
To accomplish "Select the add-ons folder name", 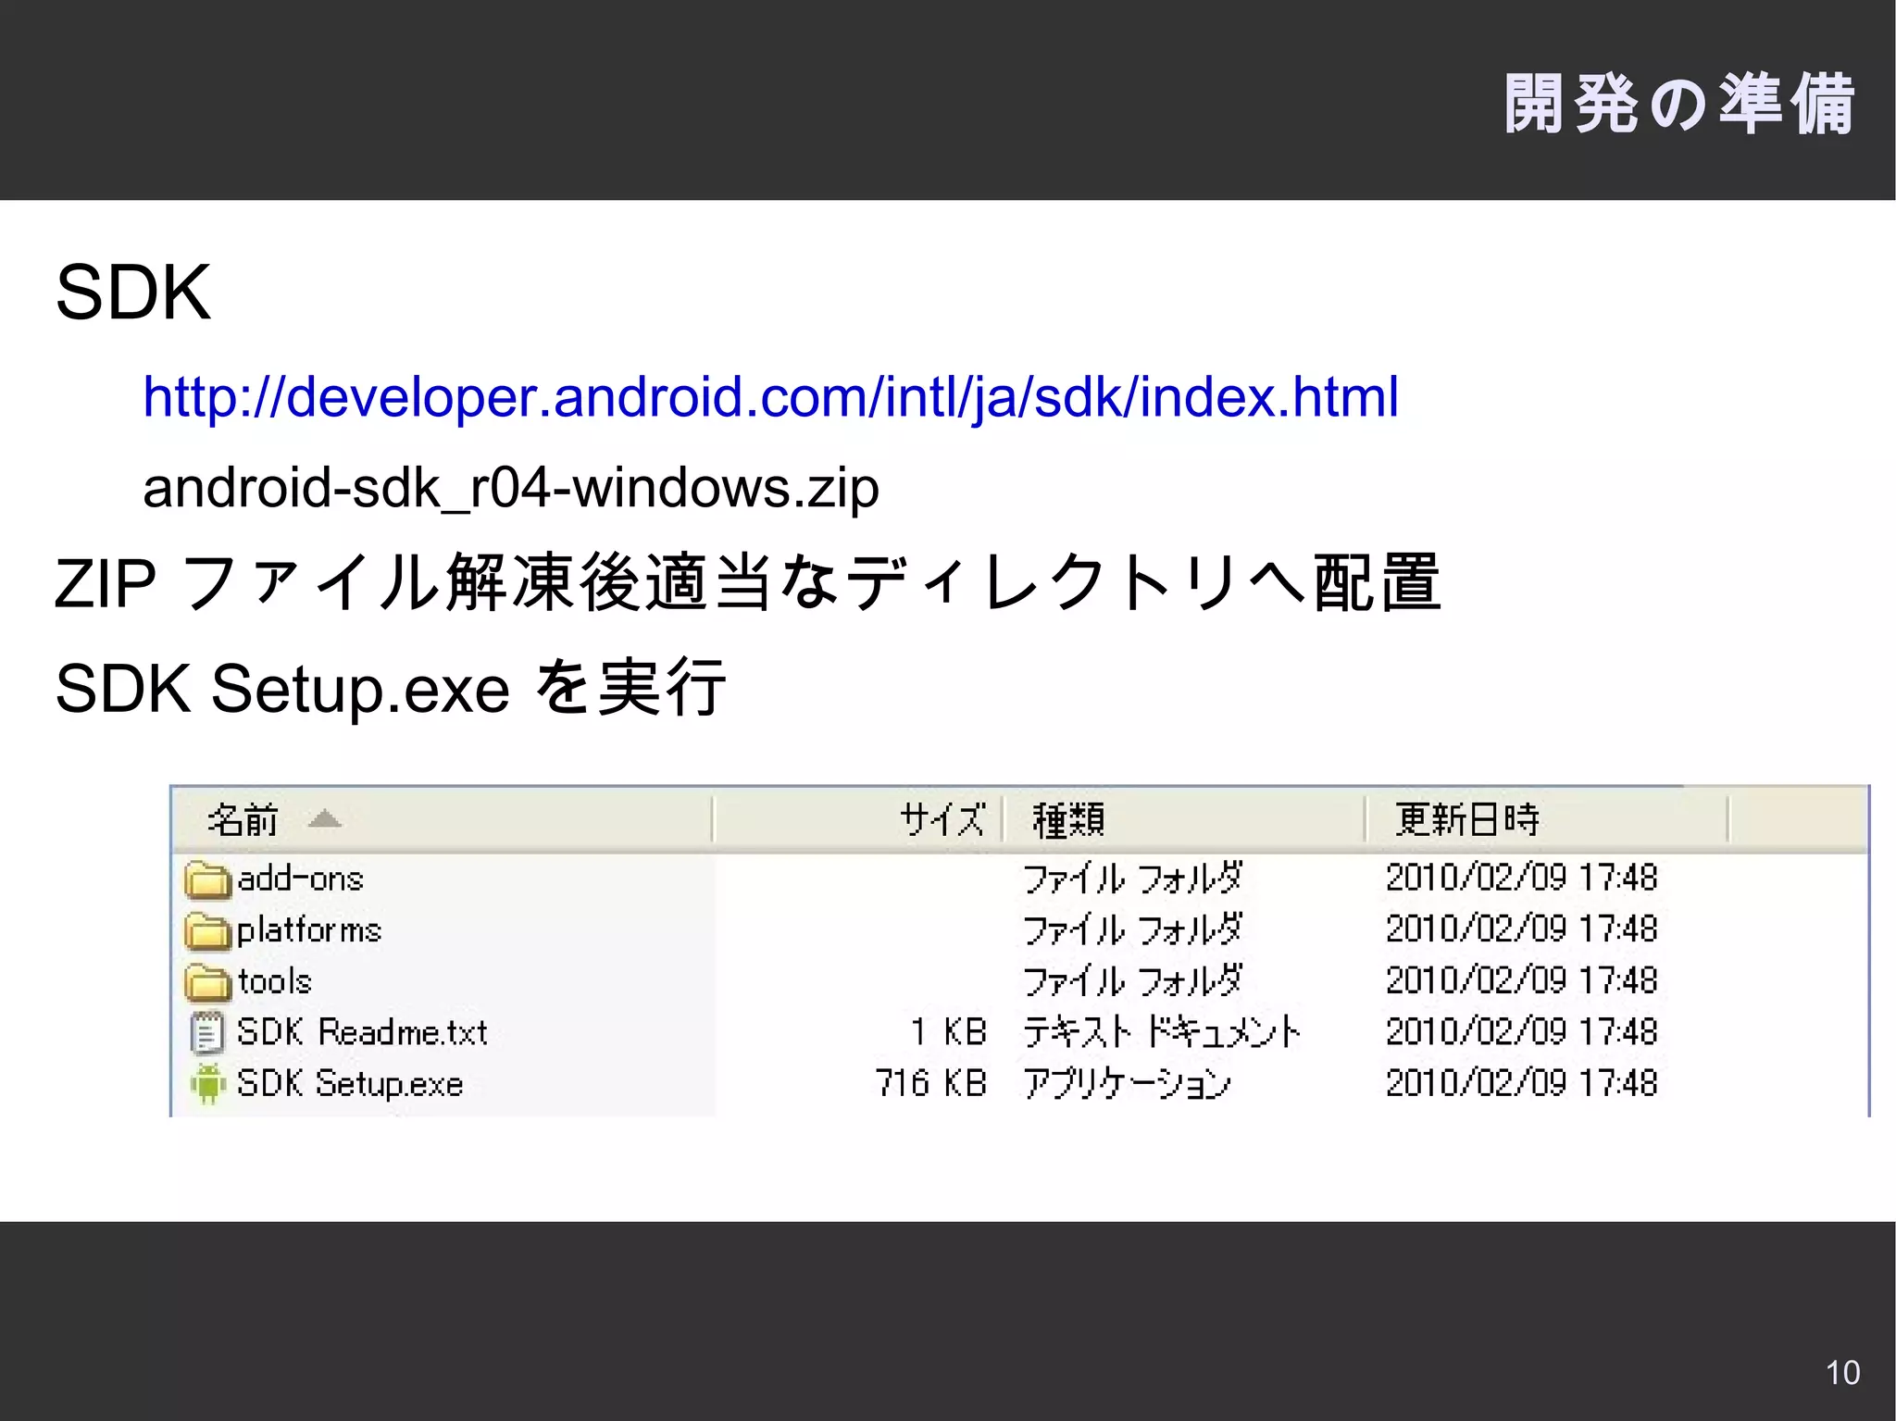I will [x=300, y=879].
